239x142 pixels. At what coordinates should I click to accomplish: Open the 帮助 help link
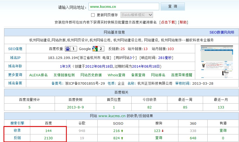(x=183, y=22)
